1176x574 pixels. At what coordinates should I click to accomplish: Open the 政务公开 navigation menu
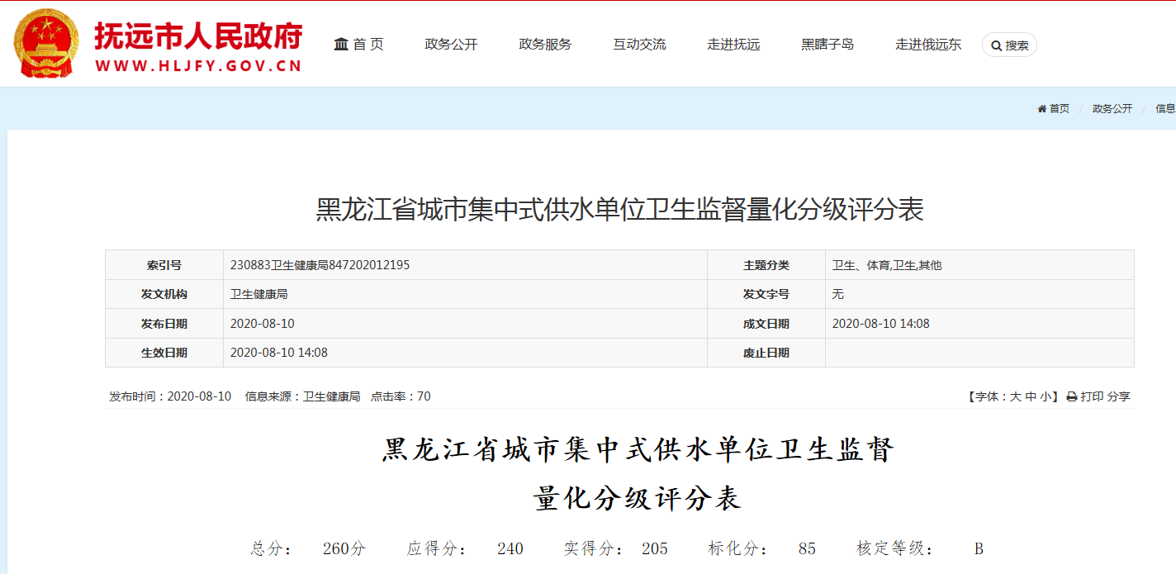451,45
